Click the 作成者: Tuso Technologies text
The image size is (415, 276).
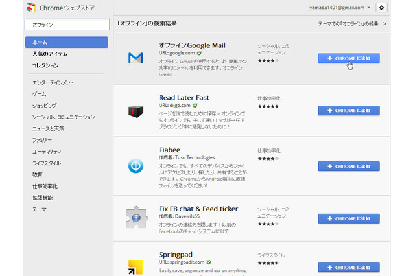click(187, 158)
